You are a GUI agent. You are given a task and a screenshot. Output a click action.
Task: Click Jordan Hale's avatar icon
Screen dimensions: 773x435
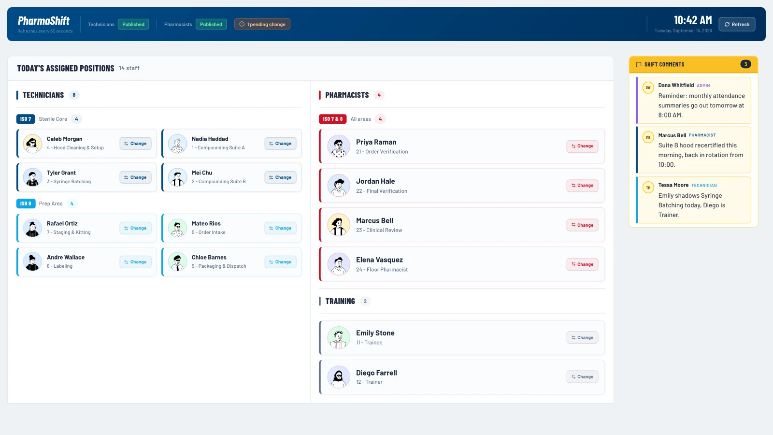[x=339, y=186]
